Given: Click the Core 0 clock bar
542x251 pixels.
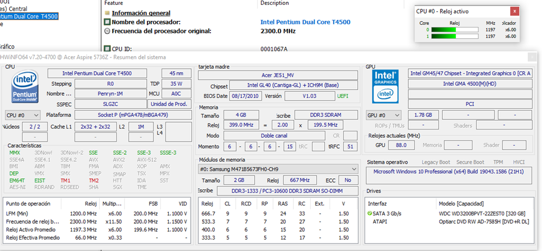Looking at the screenshot, I should [454, 30].
